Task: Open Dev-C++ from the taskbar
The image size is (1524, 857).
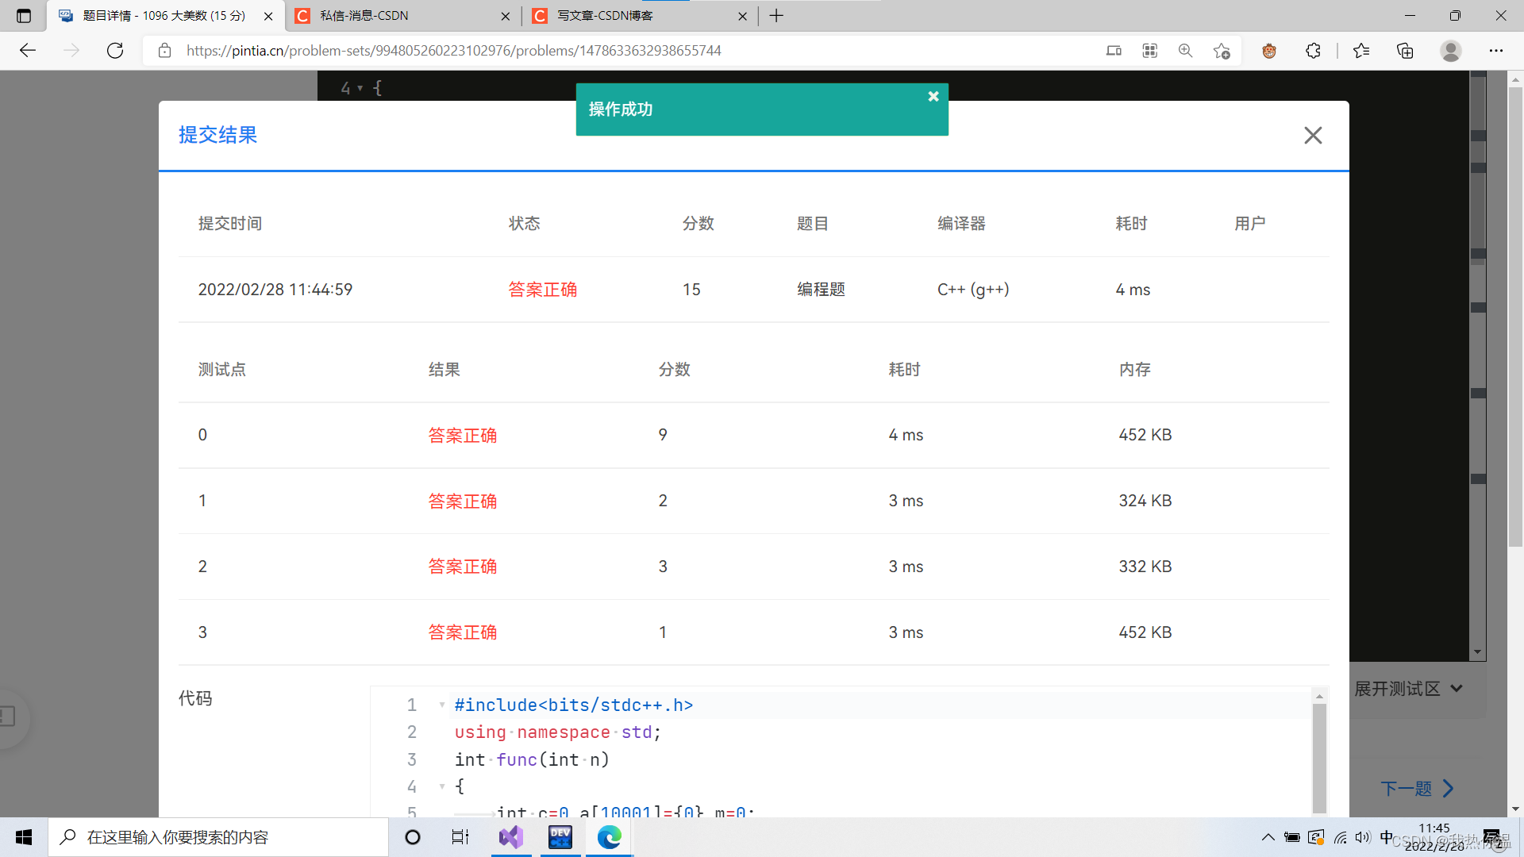Action: [x=560, y=836]
